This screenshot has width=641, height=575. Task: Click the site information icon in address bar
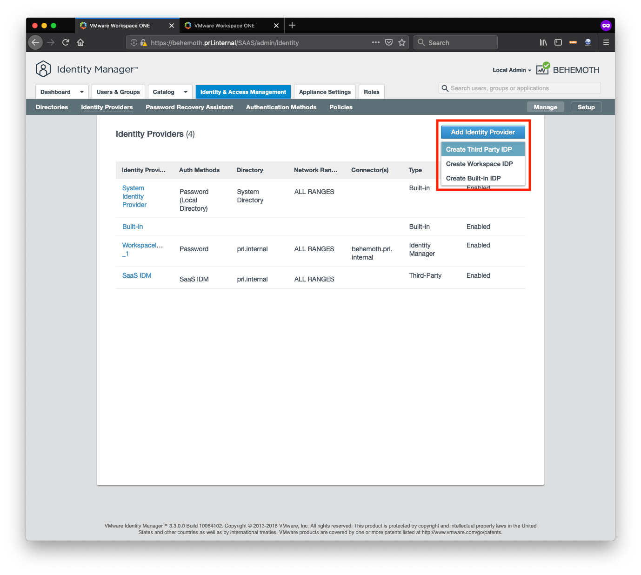[134, 42]
